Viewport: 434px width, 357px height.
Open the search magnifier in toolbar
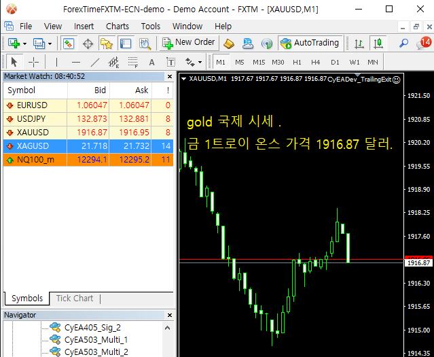pyautogui.click(x=403, y=43)
